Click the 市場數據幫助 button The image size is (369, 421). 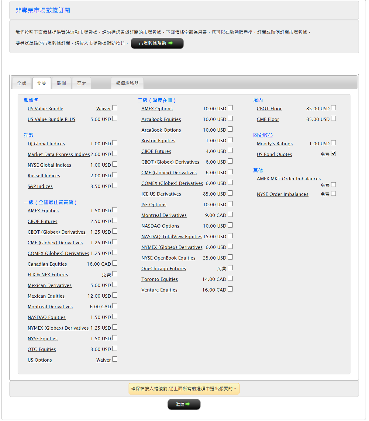coord(157,43)
